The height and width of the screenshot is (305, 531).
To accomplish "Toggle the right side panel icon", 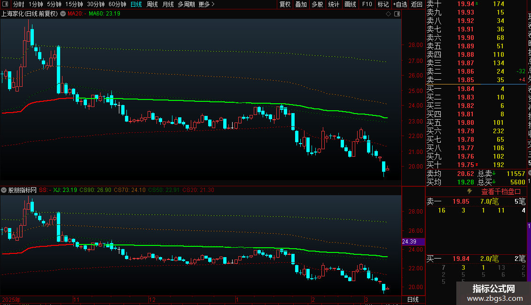I will point(397,14).
